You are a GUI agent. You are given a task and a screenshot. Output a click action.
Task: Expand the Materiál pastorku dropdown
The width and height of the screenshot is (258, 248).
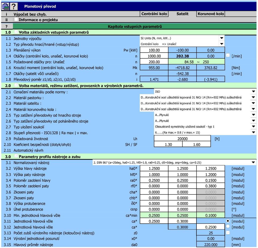253,97
